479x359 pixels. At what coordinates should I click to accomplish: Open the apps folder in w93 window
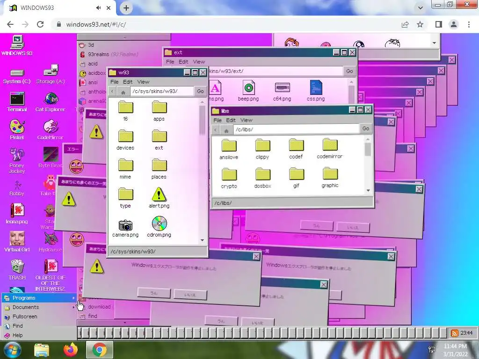click(159, 111)
